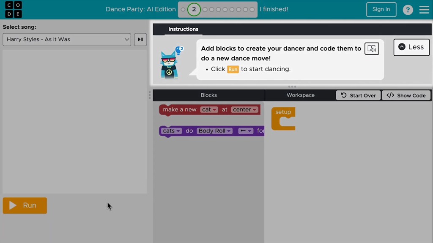This screenshot has width=433, height=243.
Task: Open the help question mark icon
Action: [x=408, y=10]
